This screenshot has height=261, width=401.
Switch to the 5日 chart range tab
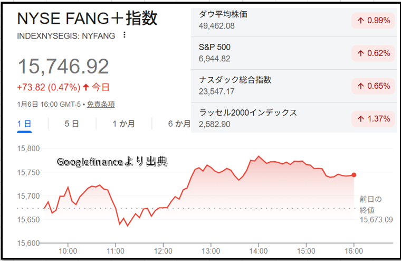click(72, 124)
